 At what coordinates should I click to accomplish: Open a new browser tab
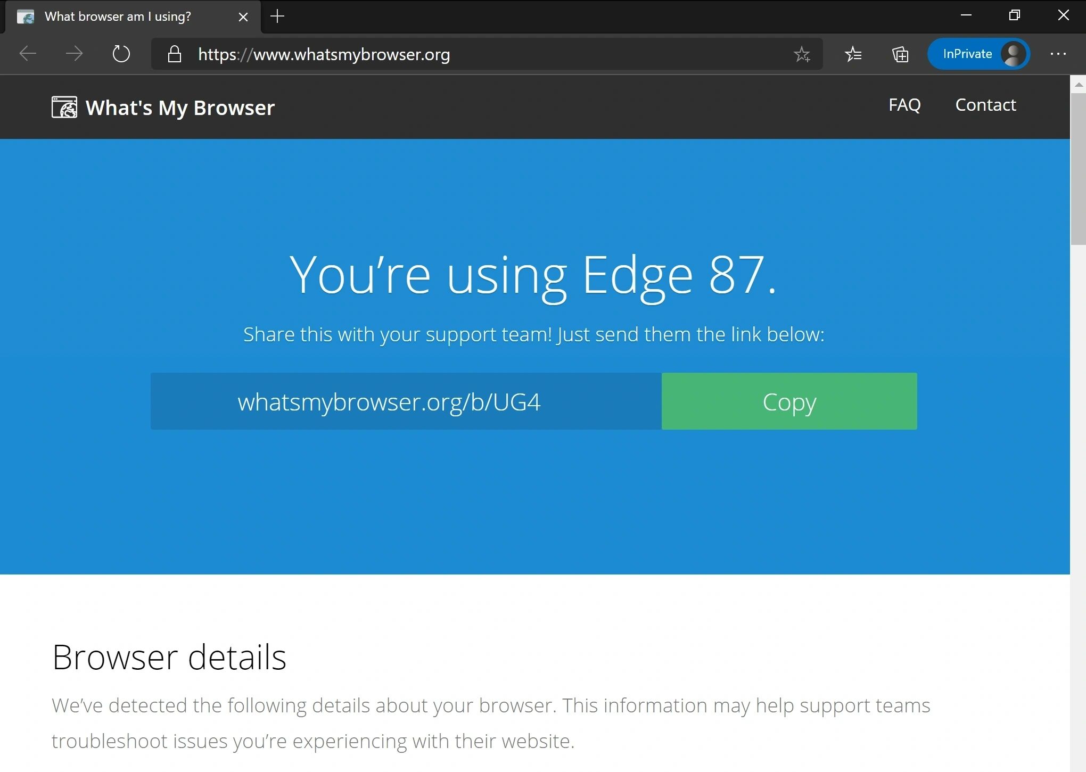tap(277, 17)
